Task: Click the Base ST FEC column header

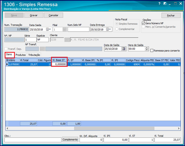Action: [x=162, y=60]
